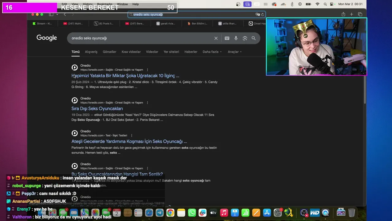Open the Safari share button
This screenshot has height=221, width=392.
(x=343, y=14)
